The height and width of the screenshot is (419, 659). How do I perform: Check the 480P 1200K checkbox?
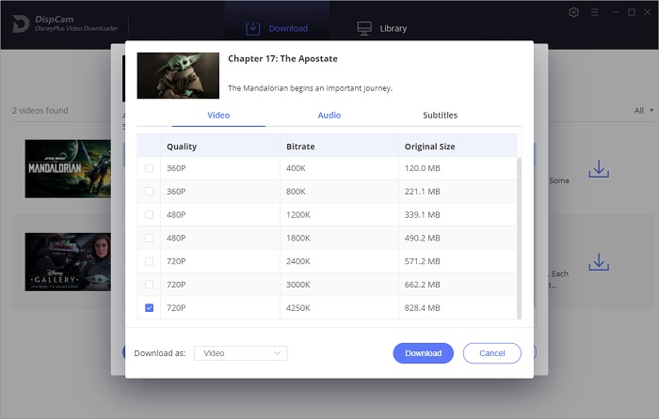(149, 215)
